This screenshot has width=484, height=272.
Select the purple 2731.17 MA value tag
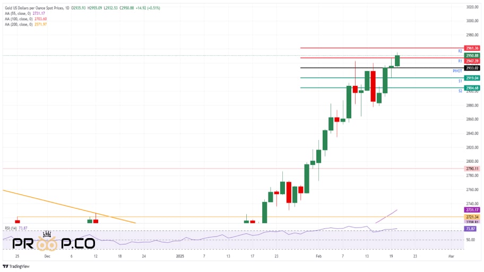(472, 210)
